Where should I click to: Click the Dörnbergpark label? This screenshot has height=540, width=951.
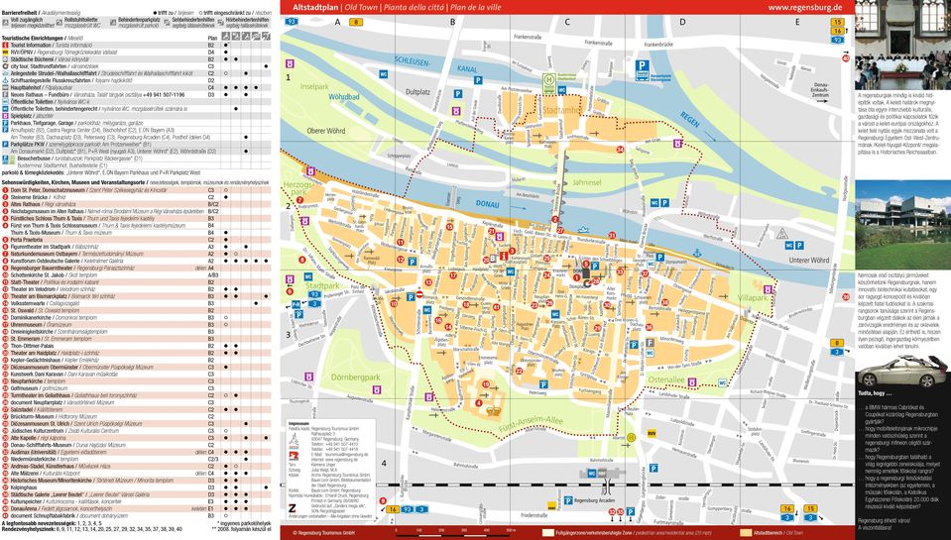coord(355,378)
